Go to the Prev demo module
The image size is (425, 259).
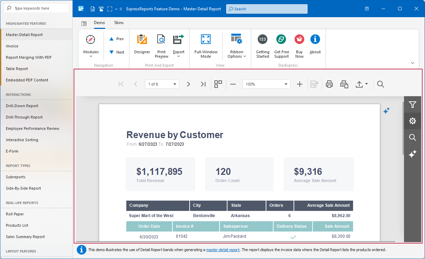pyautogui.click(x=116, y=39)
